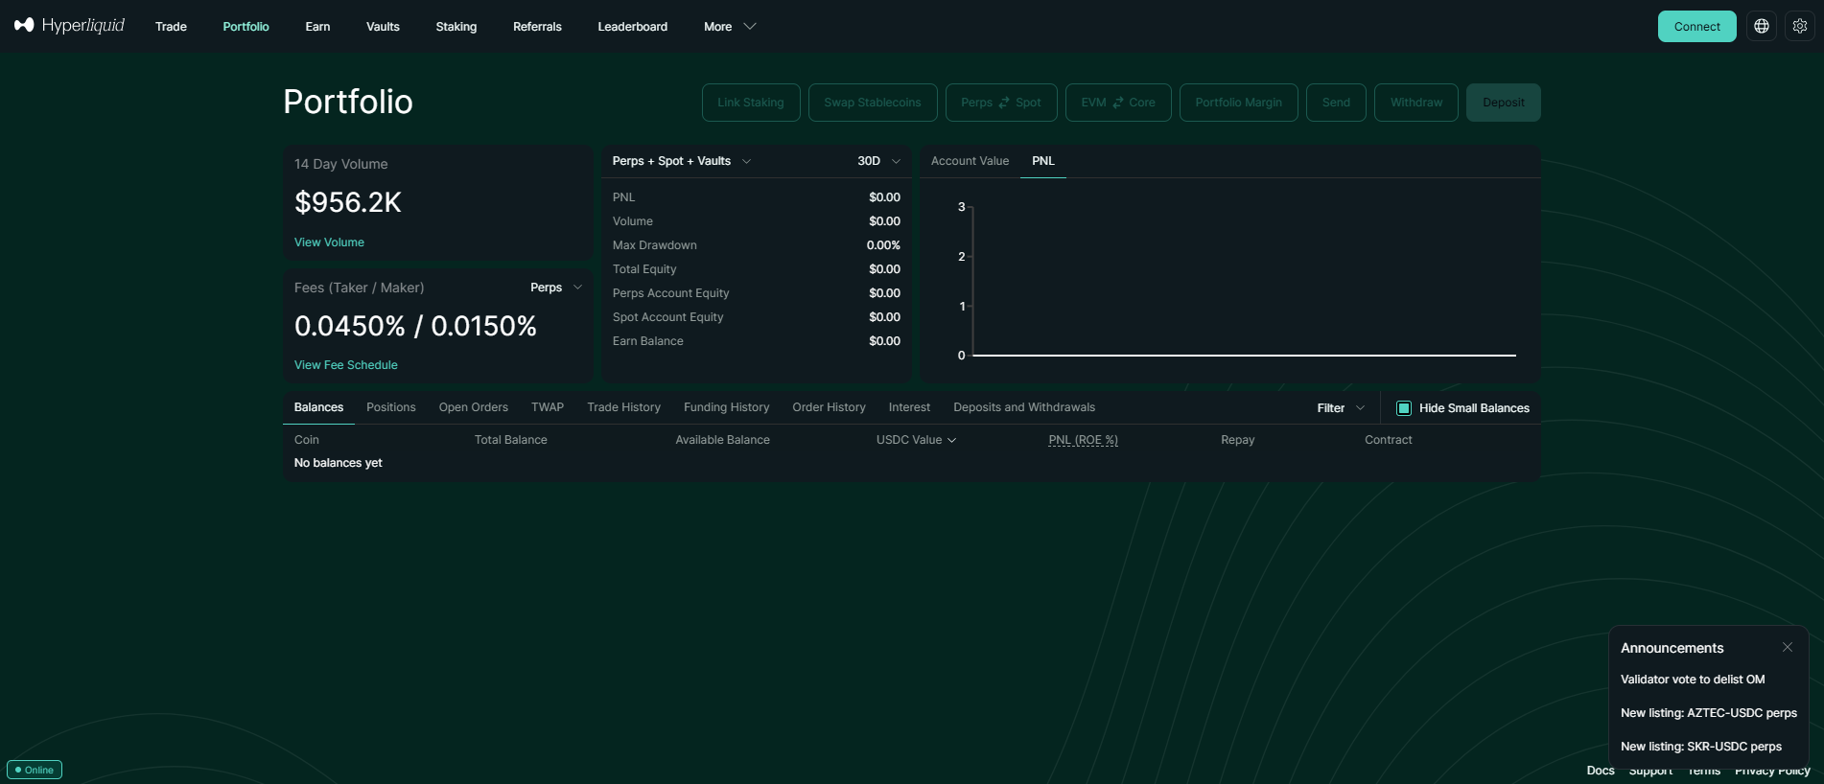Close the Announcements panel
1824x784 pixels.
1788,647
